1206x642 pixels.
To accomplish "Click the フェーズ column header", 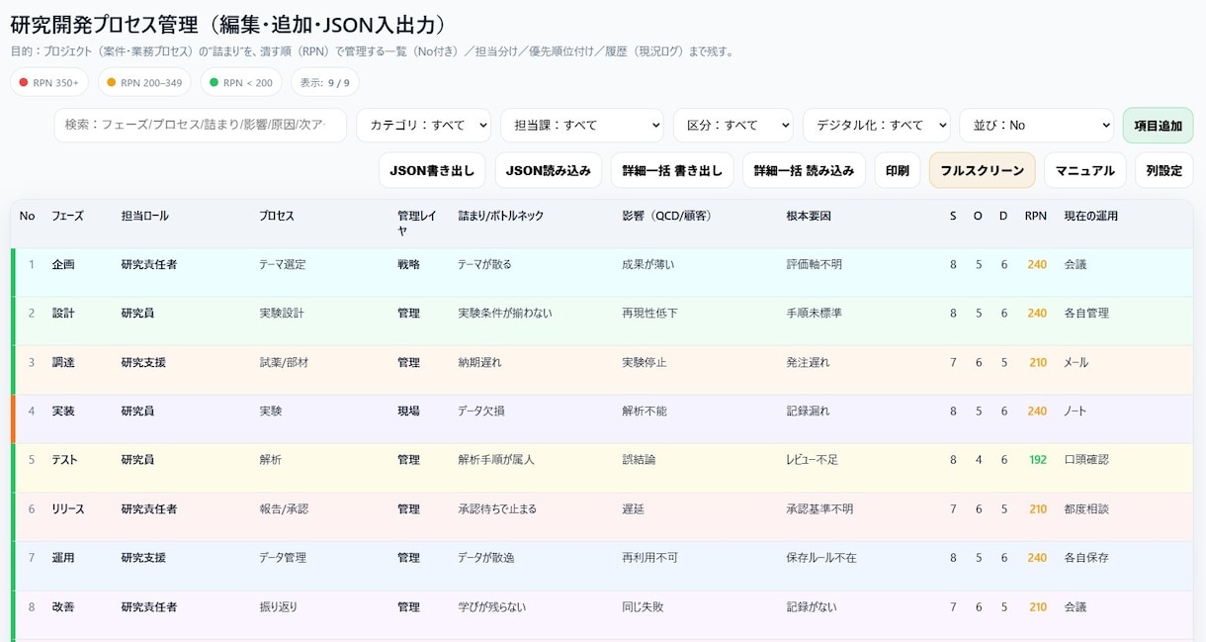I will [68, 216].
